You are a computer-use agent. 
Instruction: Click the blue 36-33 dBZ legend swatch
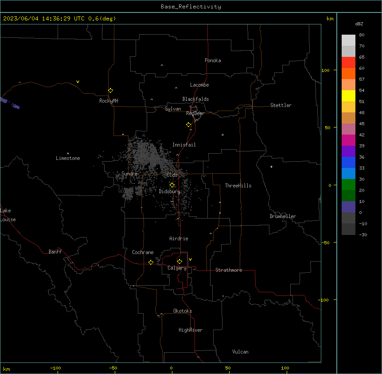(348, 162)
